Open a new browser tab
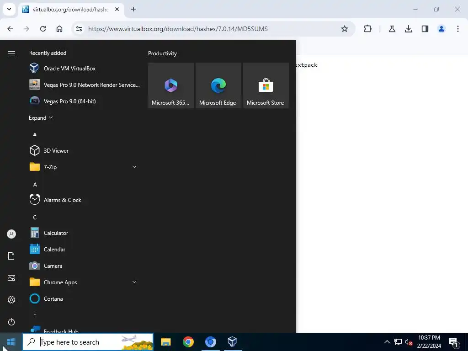The image size is (468, 351). click(133, 9)
